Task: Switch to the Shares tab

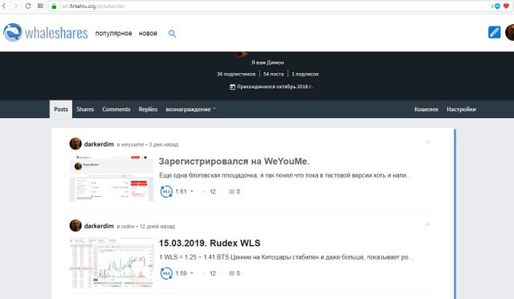Action: (x=85, y=109)
